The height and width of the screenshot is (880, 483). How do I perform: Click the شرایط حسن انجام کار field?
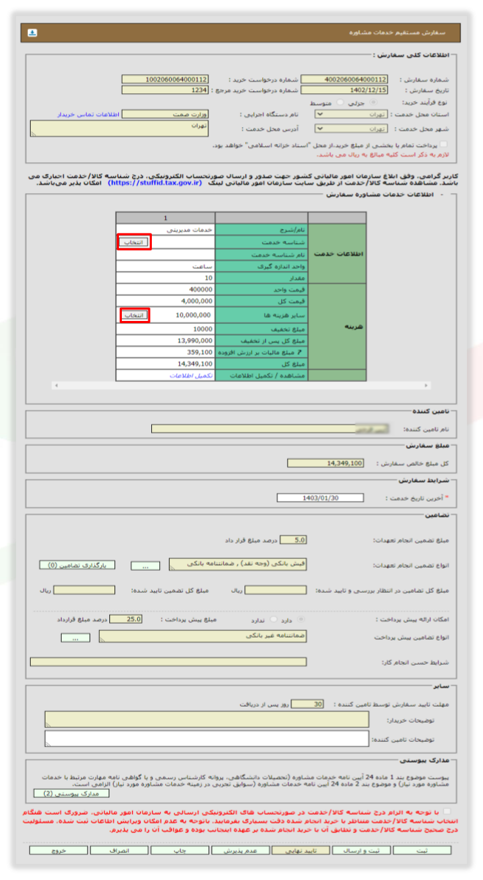click(168, 663)
